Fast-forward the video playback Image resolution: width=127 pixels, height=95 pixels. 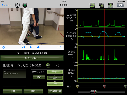point(38,47)
